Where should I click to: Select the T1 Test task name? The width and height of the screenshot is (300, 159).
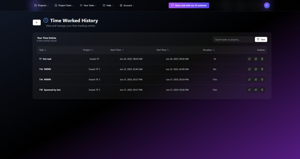click(x=45, y=59)
